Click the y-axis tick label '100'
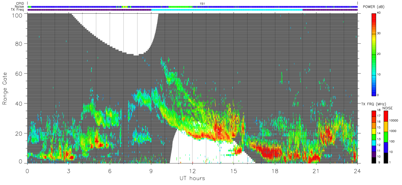The width and height of the screenshot is (402, 185). [17, 15]
